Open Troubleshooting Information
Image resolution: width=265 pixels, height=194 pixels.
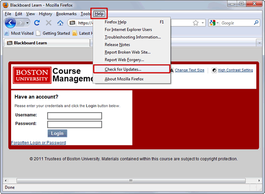click(x=132, y=37)
